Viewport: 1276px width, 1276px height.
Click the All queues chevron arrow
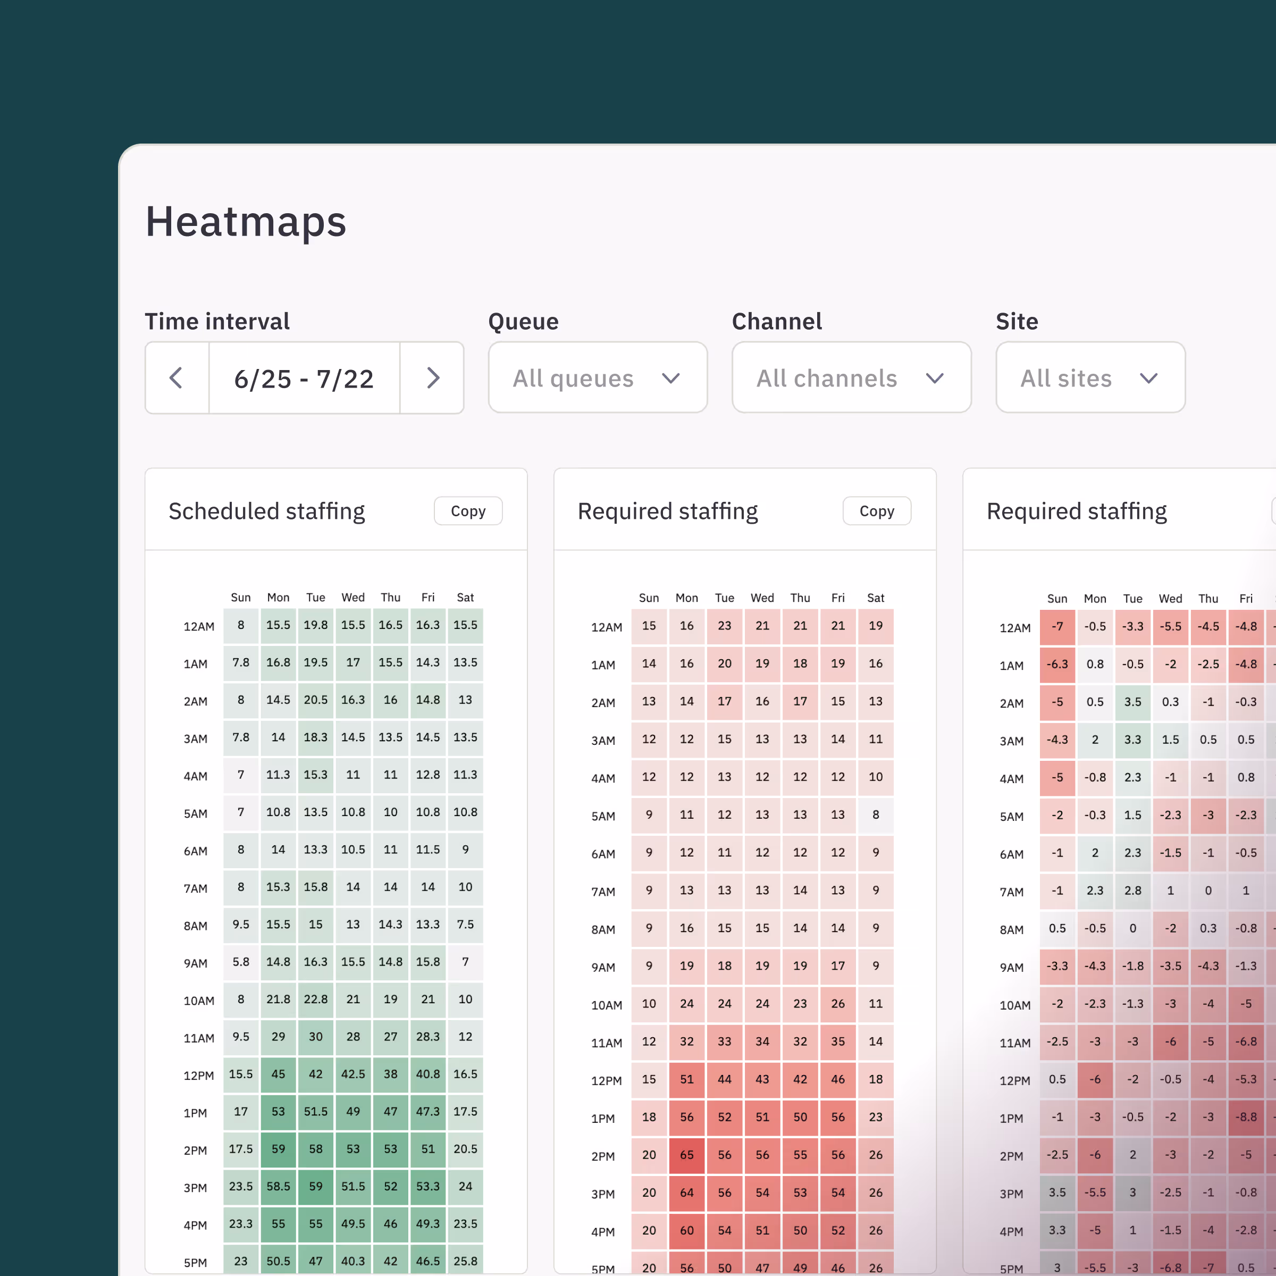click(670, 379)
